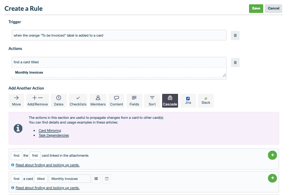Image resolution: width=283 pixels, height=195 pixels.
Task: Open the Move actions category
Action: pos(16,100)
